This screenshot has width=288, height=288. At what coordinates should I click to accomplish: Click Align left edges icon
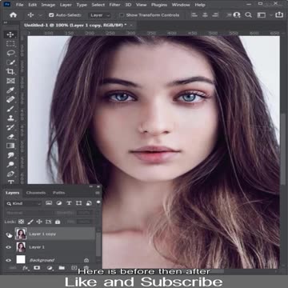(195, 15)
